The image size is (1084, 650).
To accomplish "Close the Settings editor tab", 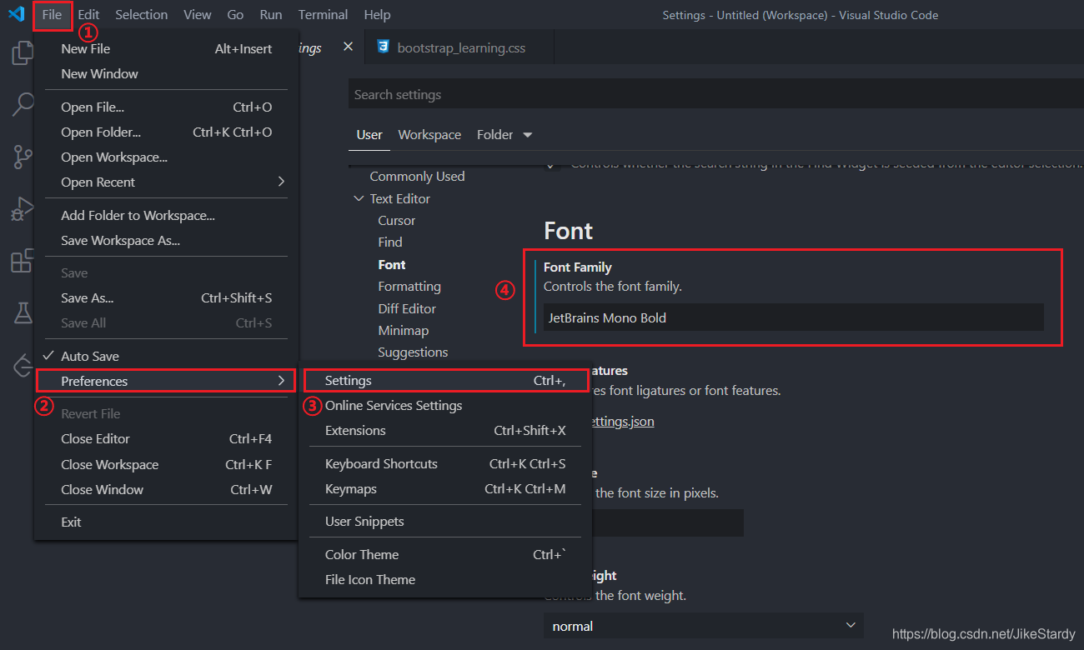I will [x=348, y=47].
